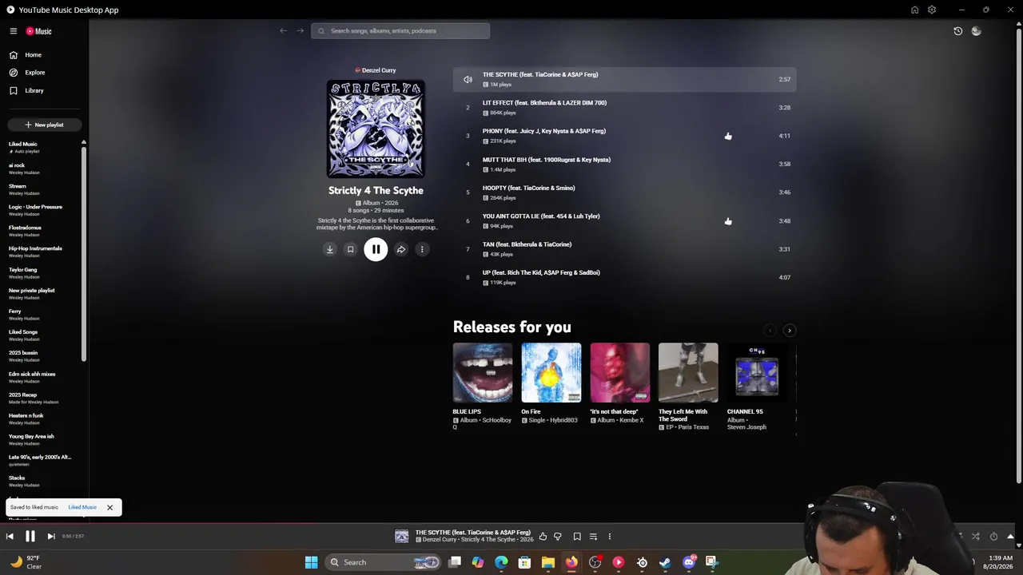
Task: Open Discord from the taskbar
Action: [689, 562]
